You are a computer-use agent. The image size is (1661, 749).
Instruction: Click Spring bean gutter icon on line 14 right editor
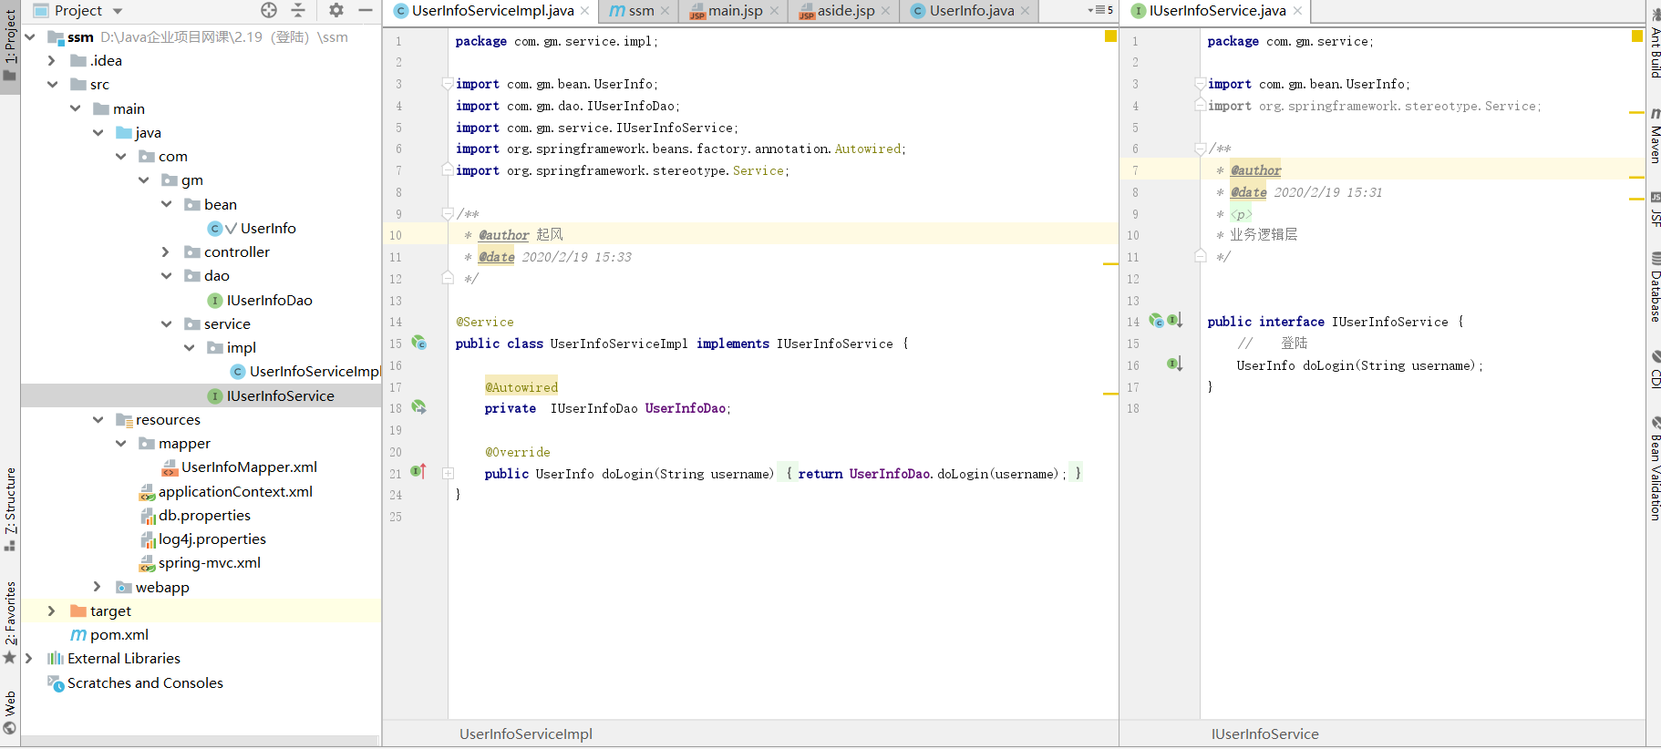tap(1156, 321)
